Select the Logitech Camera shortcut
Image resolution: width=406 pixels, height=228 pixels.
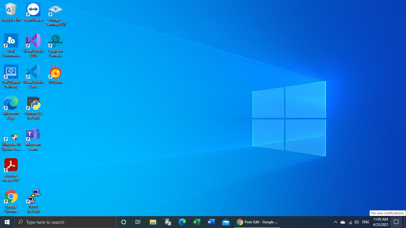click(56, 45)
